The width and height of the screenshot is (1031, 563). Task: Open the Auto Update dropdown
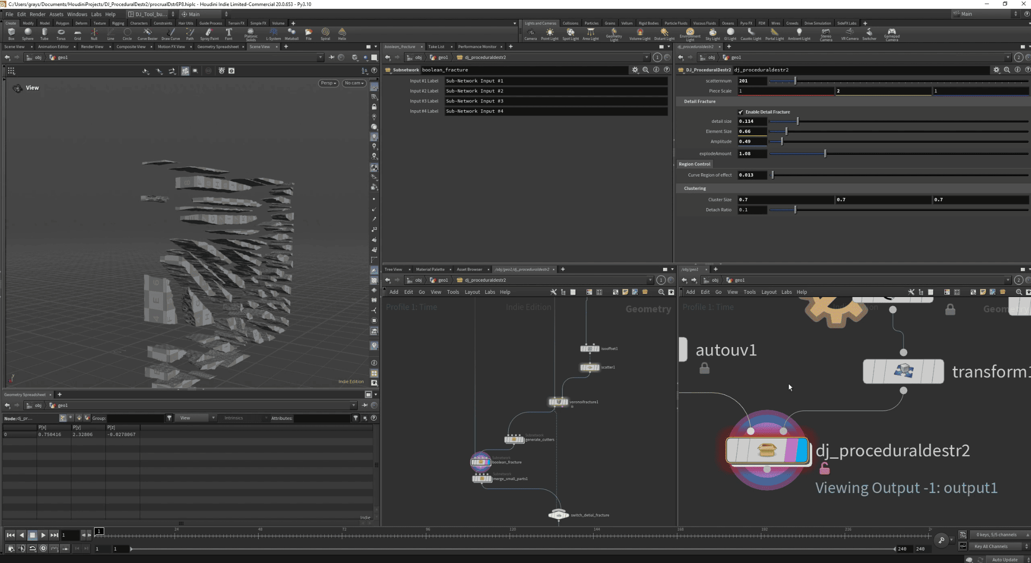coord(1008,559)
